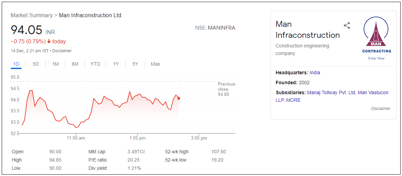Open the 1Y chart view
402x176 pixels.
click(116, 64)
